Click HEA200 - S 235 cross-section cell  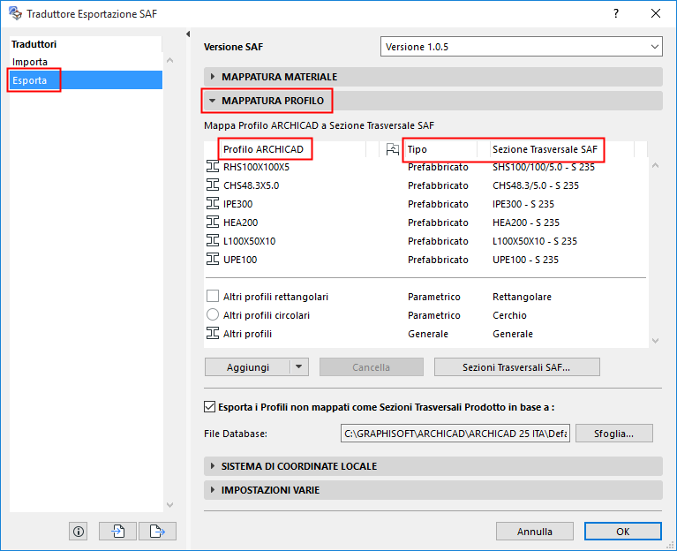[526, 223]
